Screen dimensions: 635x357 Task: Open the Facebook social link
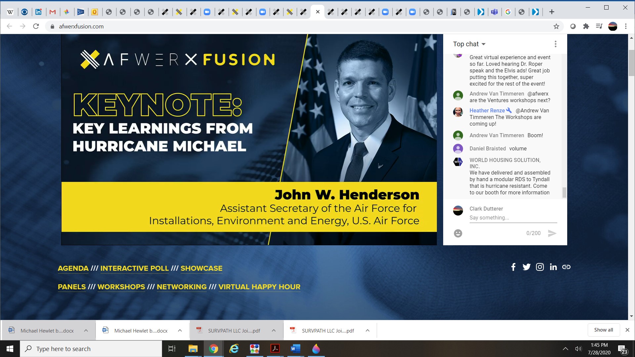pos(513,267)
